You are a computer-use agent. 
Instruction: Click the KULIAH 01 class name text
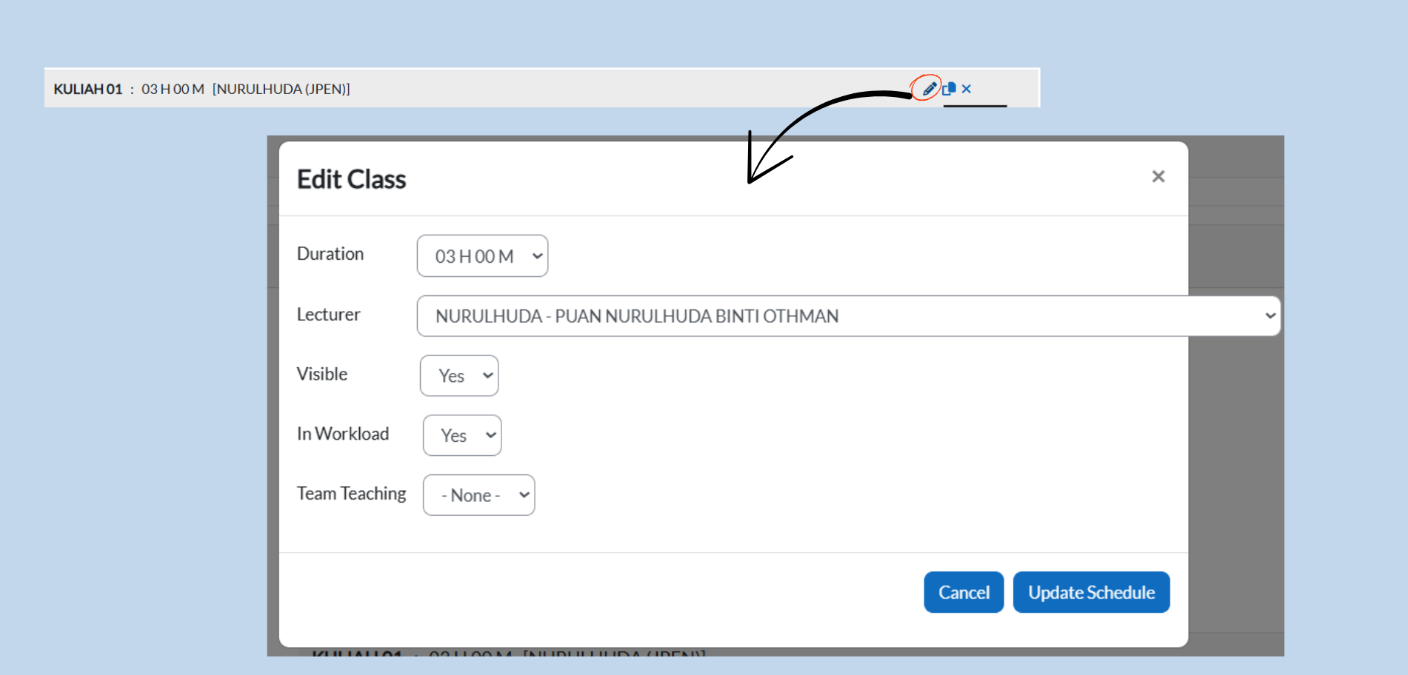(x=87, y=89)
